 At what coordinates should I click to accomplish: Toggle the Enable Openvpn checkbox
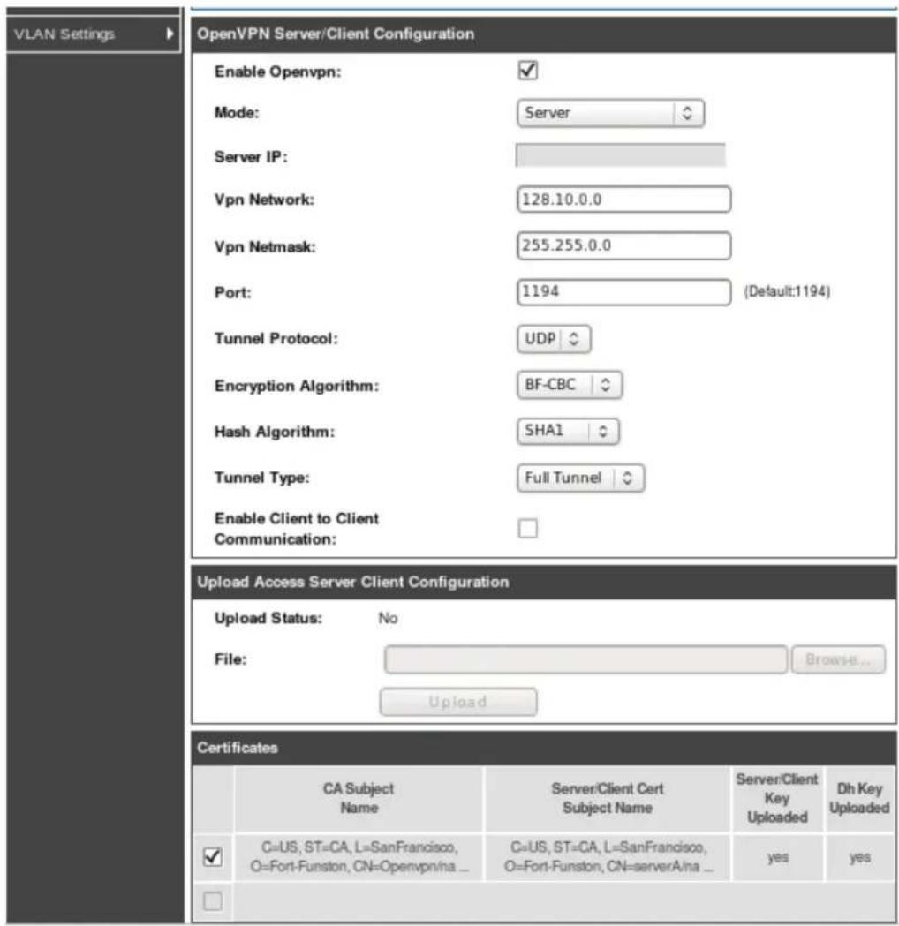(527, 71)
